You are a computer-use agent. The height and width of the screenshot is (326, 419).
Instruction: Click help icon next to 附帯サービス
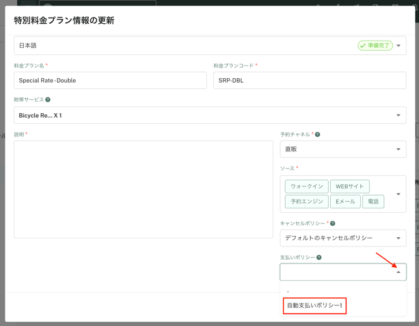coord(48,99)
